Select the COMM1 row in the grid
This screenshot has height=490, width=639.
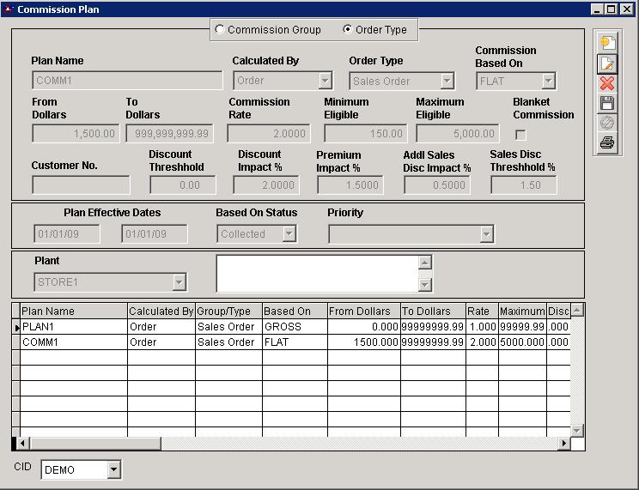point(73,342)
